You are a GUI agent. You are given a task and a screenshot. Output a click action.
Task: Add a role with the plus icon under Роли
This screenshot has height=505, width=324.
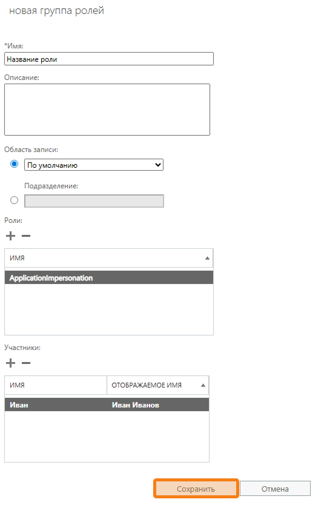click(x=11, y=236)
